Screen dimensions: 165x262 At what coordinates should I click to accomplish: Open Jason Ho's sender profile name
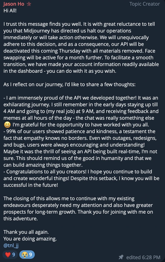(14, 4)
